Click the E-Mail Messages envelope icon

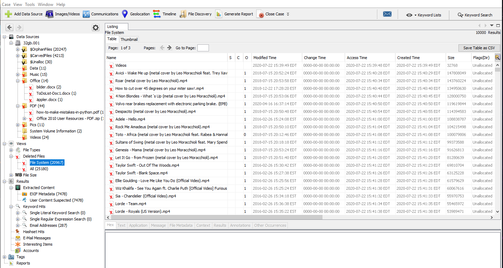18,238
